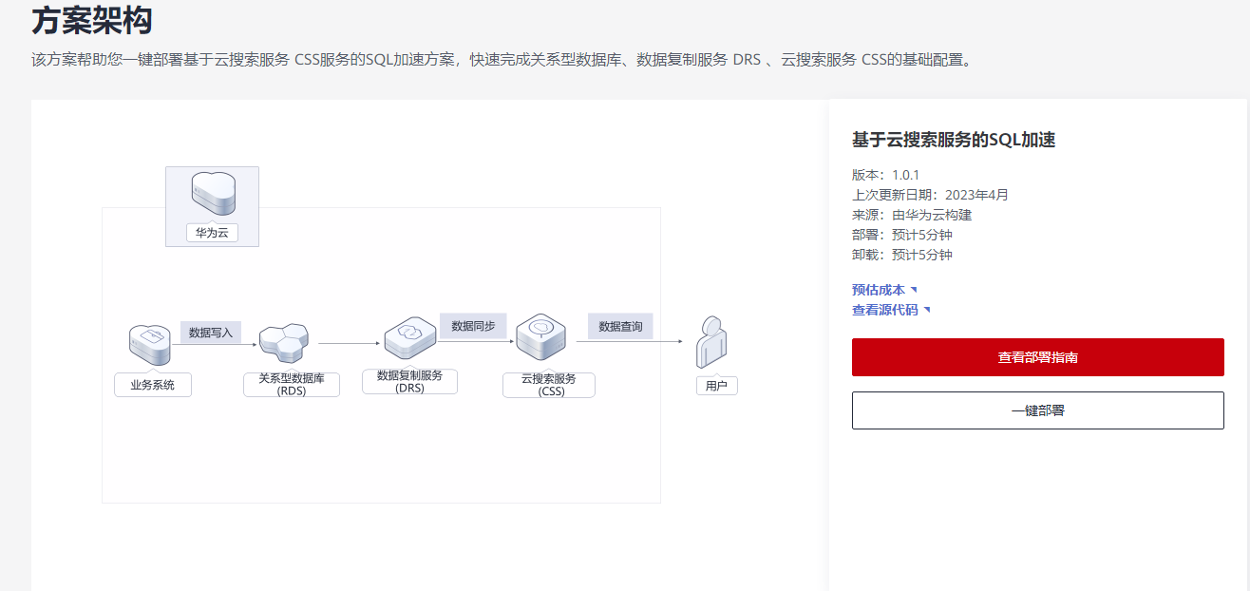Viewport: 1250px width, 591px height.
Task: Click the 数据复制服务 (DRS) text label
Action: [410, 381]
